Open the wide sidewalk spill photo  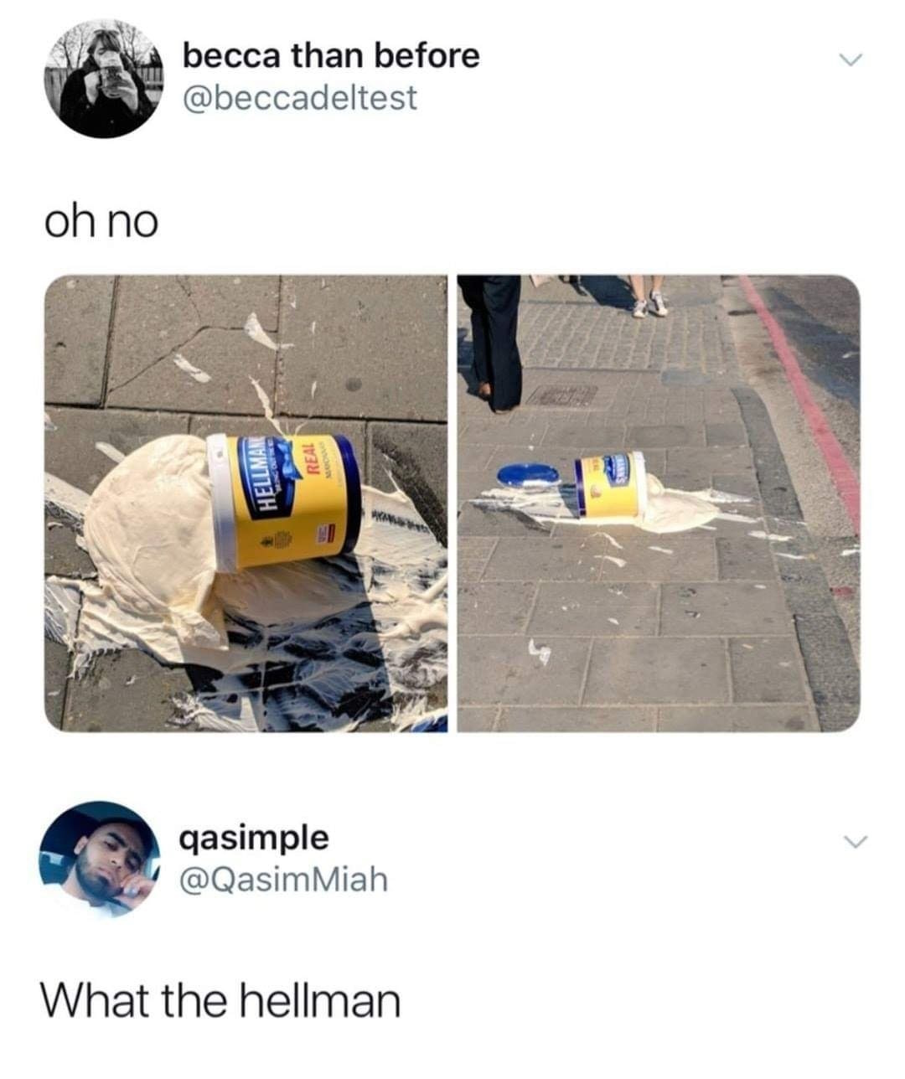pyautogui.click(x=659, y=503)
